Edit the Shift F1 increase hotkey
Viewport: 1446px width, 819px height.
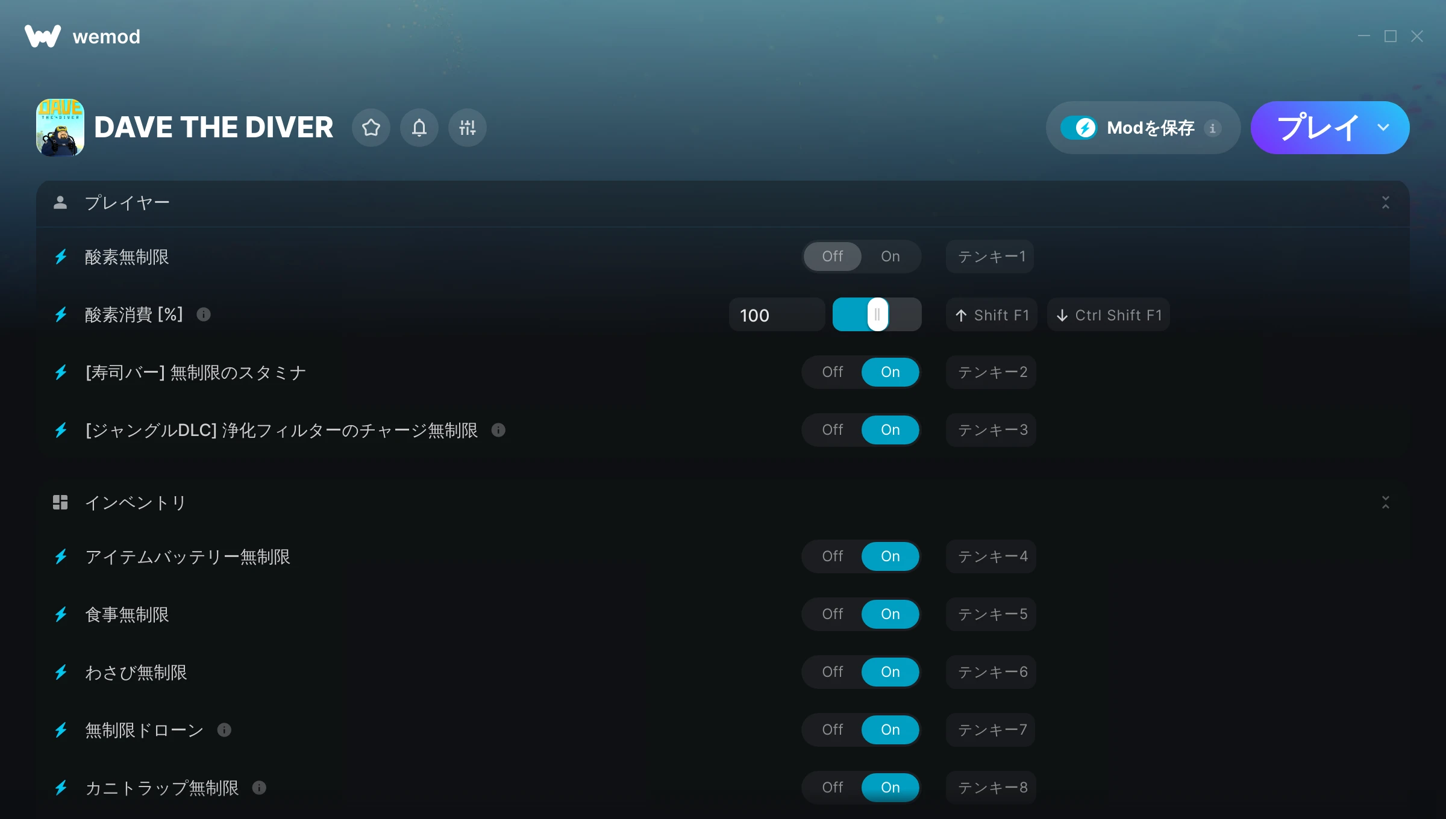point(992,315)
